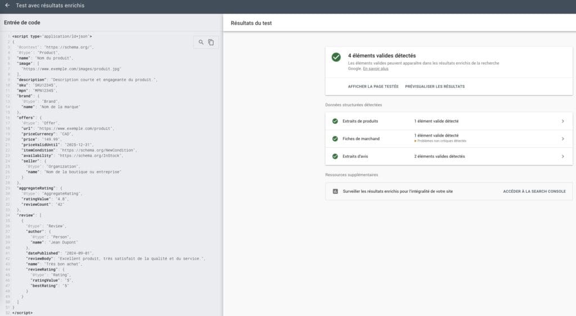Open the 'En savoir plus' link

(x=375, y=69)
